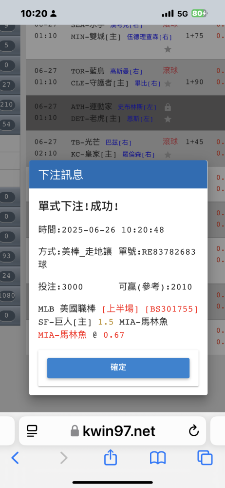Tap pitcher 畢比[右]
Screen dimensions: 225x488
148,83
